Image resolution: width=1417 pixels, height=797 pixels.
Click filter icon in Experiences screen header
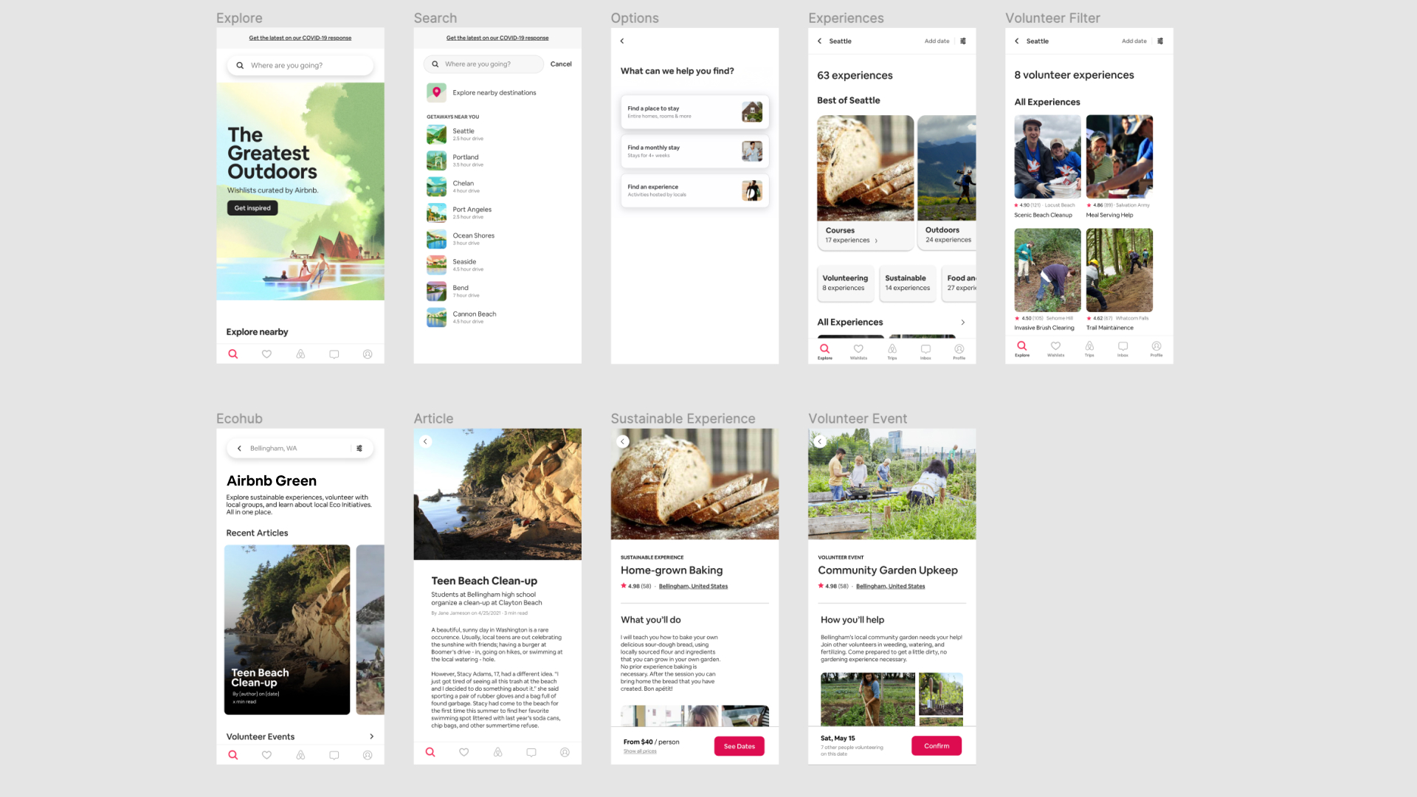(963, 41)
